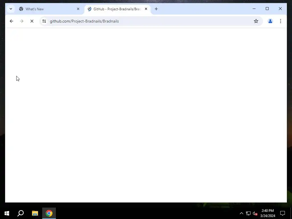Open Windows taskbar search
Viewport: 292px width, 219px height.
point(21,213)
